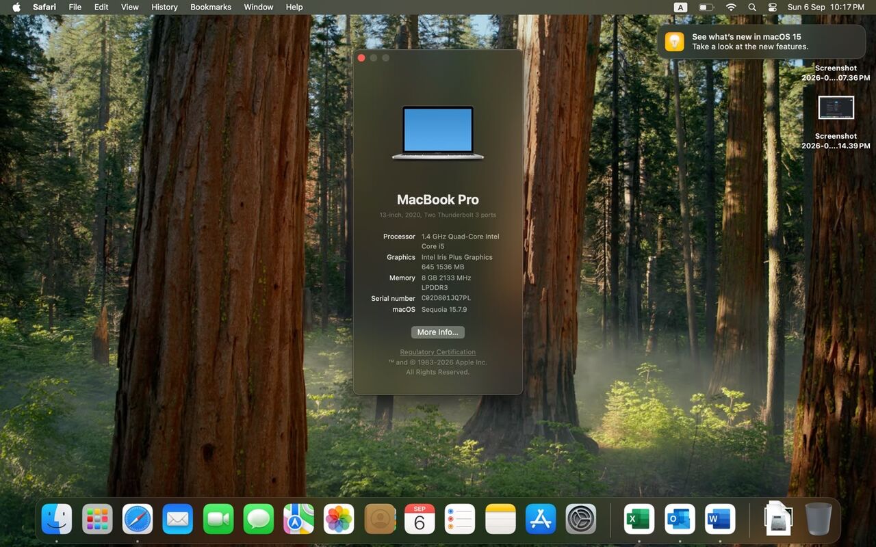Open System Settings gear in Dock

pyautogui.click(x=581, y=519)
